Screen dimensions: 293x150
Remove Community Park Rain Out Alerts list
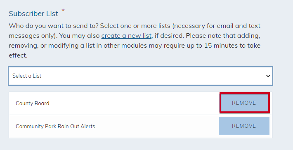(244, 126)
